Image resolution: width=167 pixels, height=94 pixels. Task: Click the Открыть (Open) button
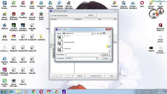[x=105, y=55]
